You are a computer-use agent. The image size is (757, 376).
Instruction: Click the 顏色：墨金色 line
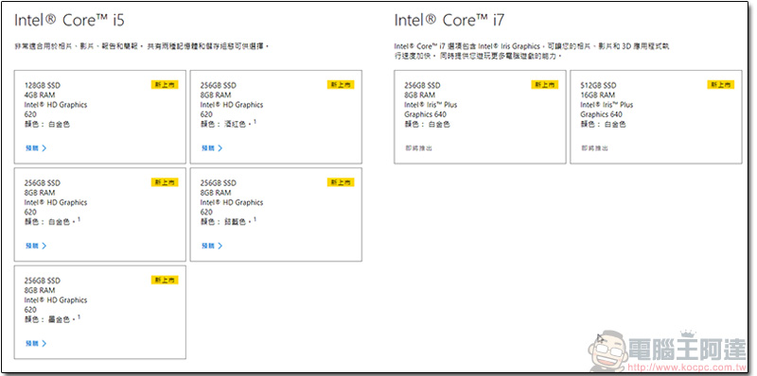click(52, 319)
